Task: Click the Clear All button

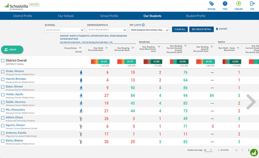Action: pyautogui.click(x=180, y=29)
